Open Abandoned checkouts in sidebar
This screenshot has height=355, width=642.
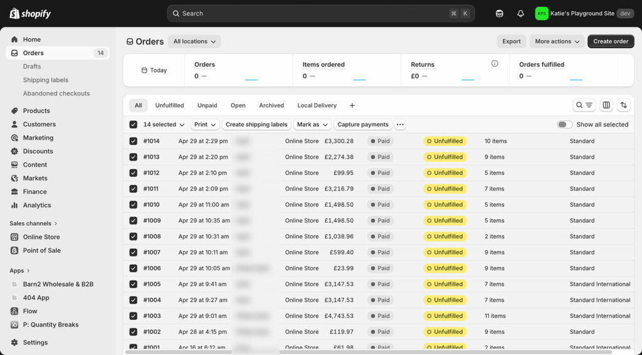[56, 93]
